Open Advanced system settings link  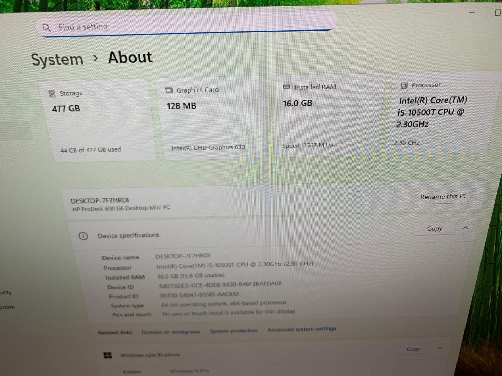point(302,329)
